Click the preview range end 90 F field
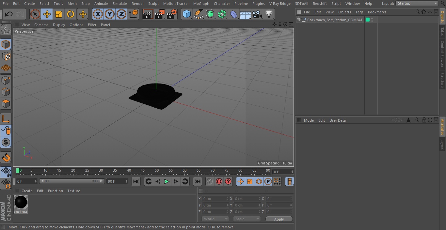 117,181
